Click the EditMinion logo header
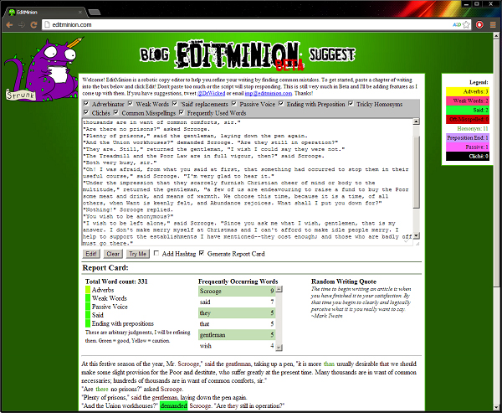Image resolution: width=502 pixels, height=413 pixels. click(238, 55)
